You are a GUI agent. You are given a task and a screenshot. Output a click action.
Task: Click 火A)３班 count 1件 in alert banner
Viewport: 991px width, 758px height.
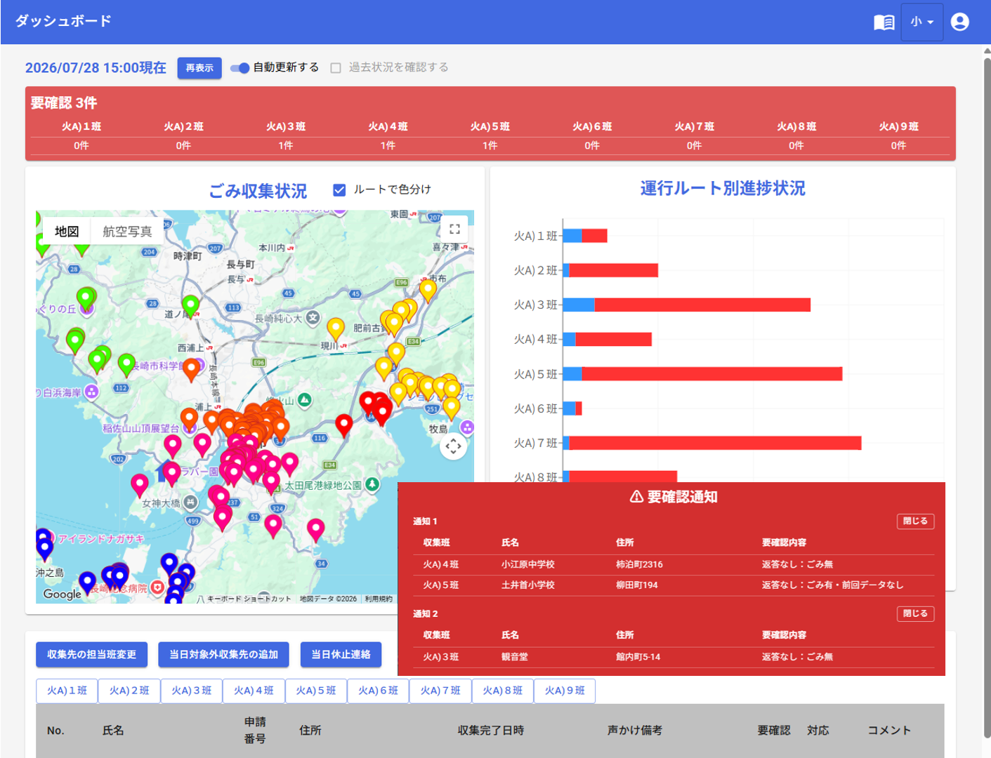point(286,146)
